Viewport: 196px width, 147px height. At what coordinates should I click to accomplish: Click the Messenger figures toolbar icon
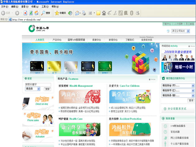pyautogui.click(x=138, y=13)
